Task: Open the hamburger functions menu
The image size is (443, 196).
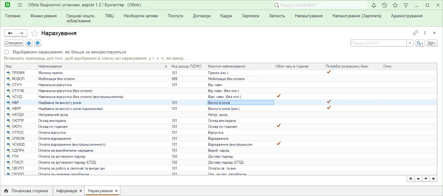Action: (20, 5)
